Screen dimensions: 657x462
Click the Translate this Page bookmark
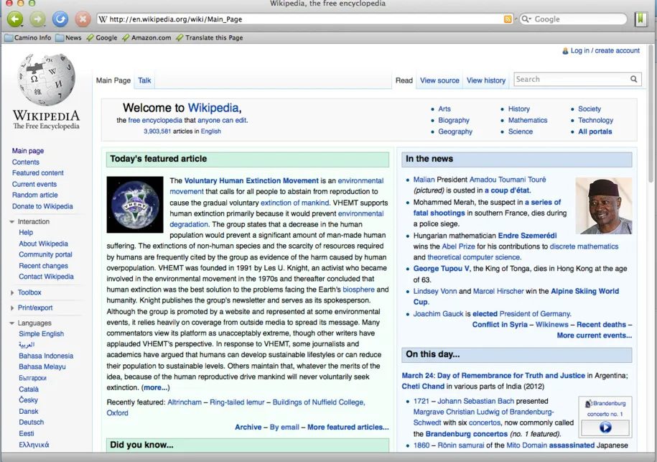tap(210, 38)
